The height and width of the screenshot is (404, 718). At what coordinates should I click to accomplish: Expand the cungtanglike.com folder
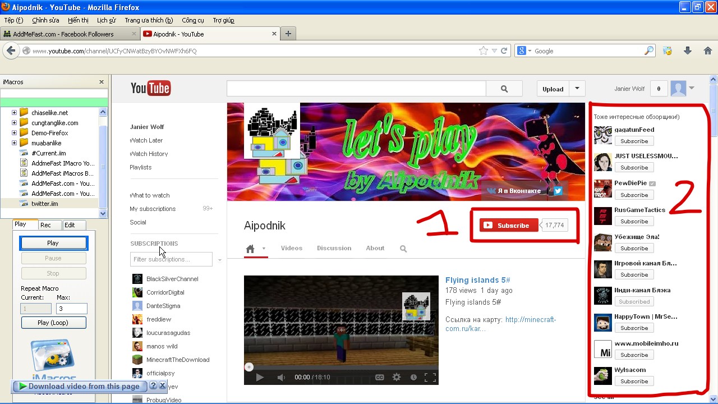click(14, 123)
